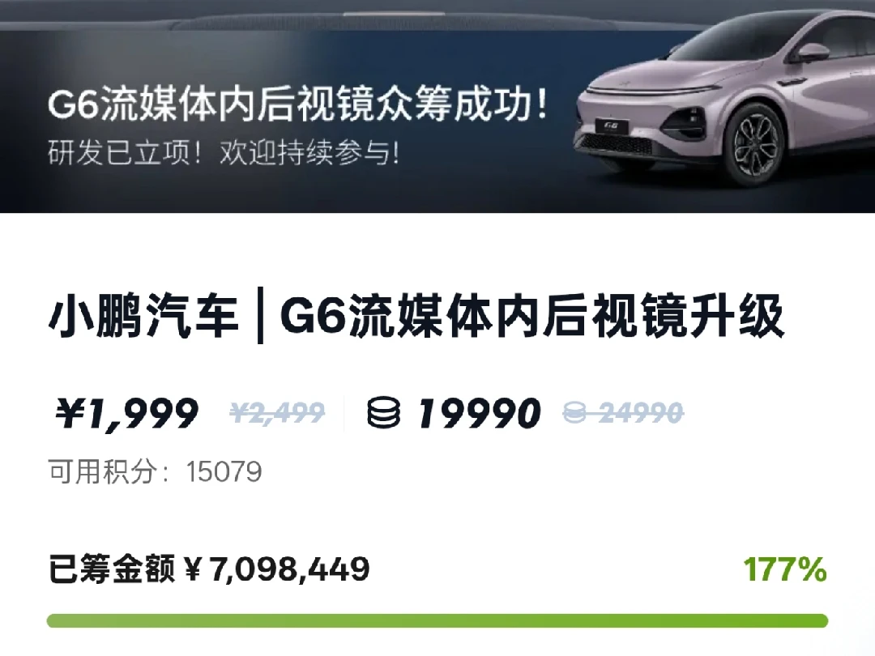875x656 pixels.
Task: Click the green crowdfunding progress bar
Action: pyautogui.click(x=437, y=620)
